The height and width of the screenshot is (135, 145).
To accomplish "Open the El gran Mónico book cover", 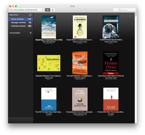I will 80,27.
